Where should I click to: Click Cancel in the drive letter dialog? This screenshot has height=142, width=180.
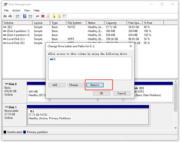122,93
